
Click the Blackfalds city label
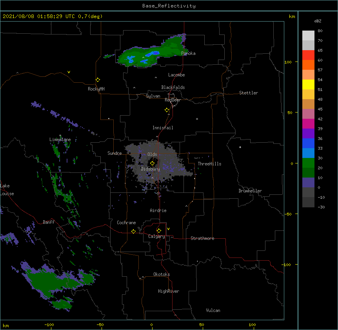(173, 87)
